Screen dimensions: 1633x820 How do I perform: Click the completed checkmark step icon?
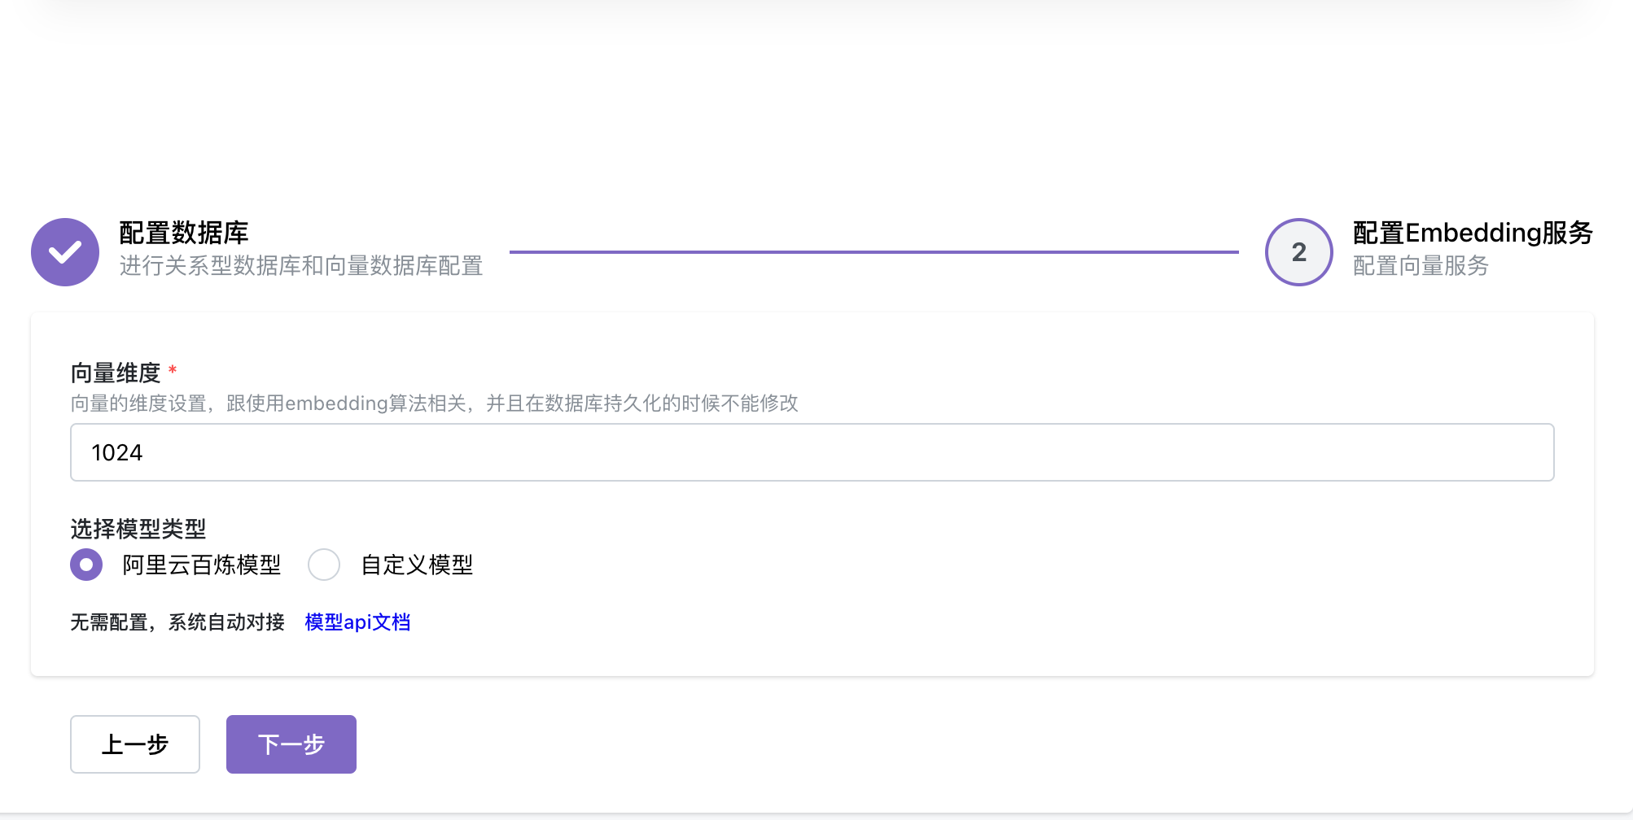pos(65,252)
